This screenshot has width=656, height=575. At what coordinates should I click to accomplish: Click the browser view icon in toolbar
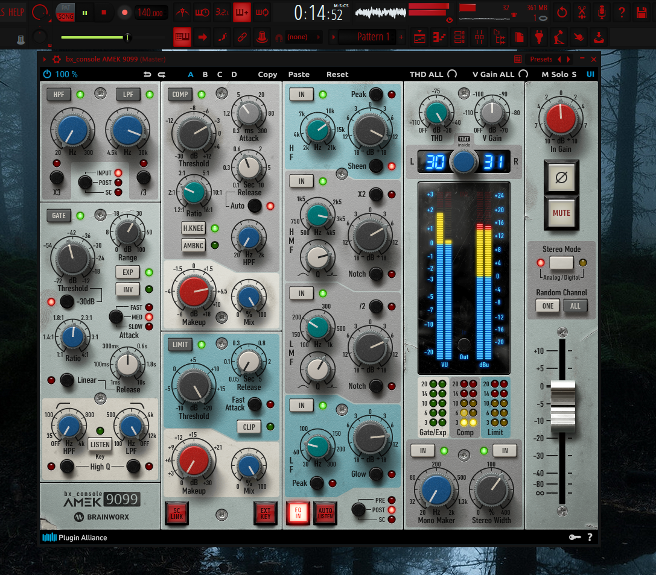(x=500, y=37)
